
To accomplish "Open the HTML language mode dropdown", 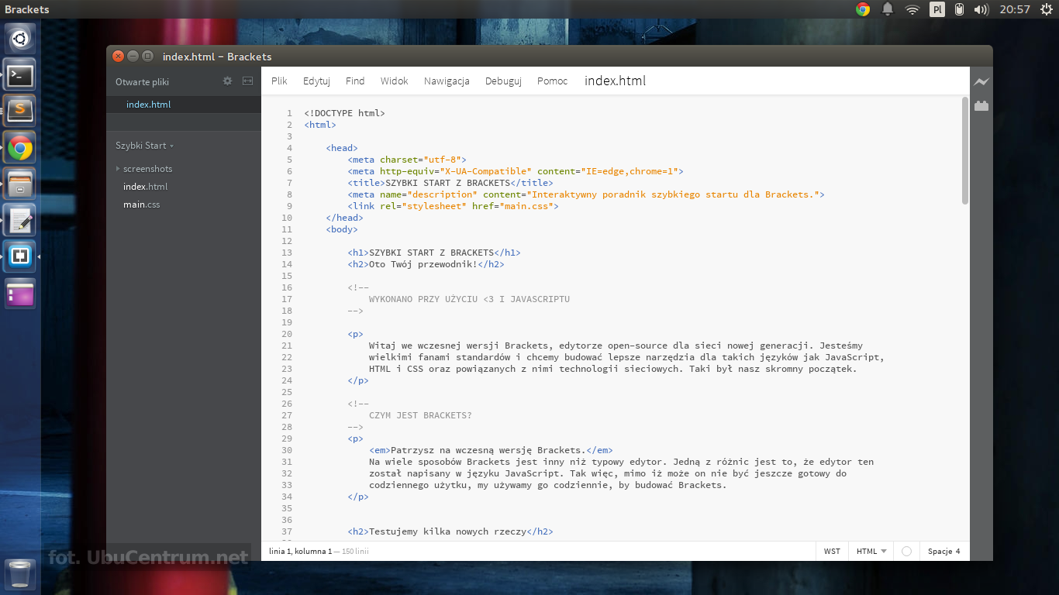I will pyautogui.click(x=870, y=551).
